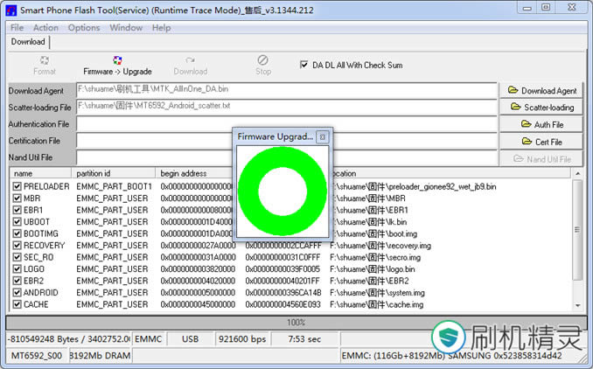Toggle DA DL All With Check Sum
The image size is (593, 369).
(x=304, y=65)
